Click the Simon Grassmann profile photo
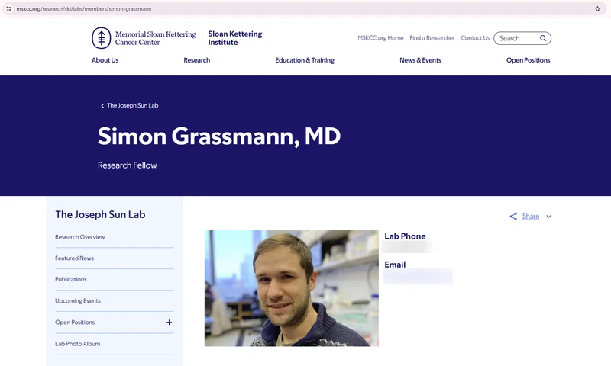The width and height of the screenshot is (611, 366). tap(292, 288)
